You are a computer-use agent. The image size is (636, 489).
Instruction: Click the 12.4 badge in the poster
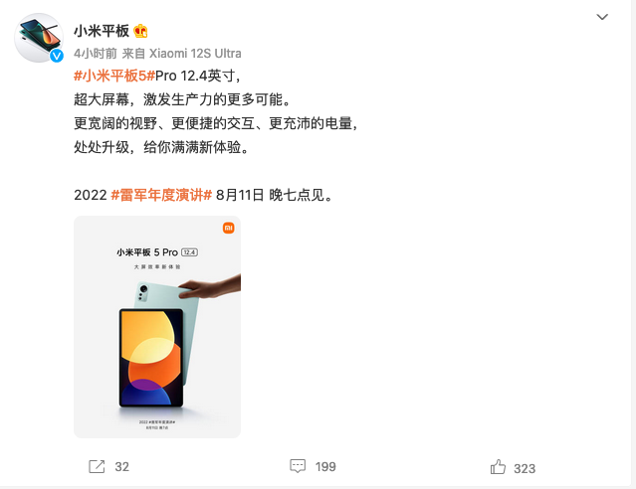pyautogui.click(x=190, y=252)
